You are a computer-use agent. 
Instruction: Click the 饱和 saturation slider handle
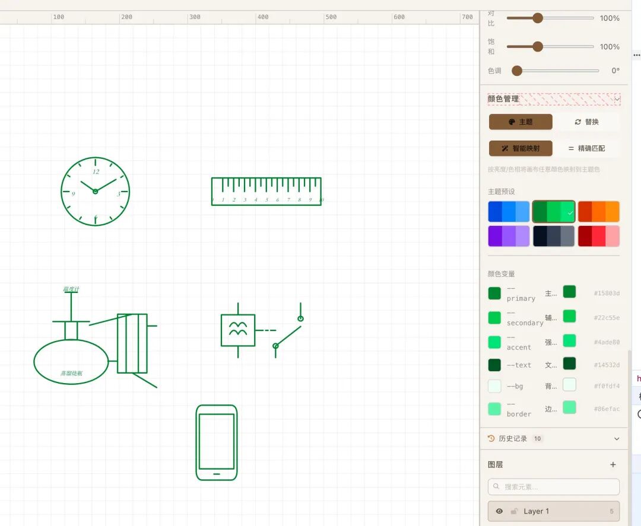click(x=538, y=47)
